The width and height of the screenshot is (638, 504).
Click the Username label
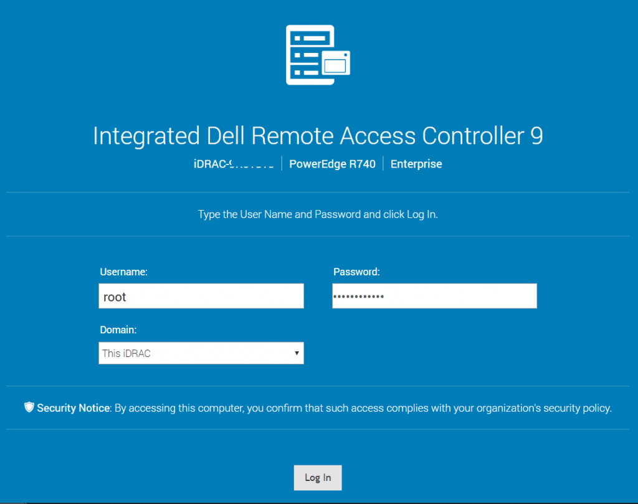pos(123,272)
